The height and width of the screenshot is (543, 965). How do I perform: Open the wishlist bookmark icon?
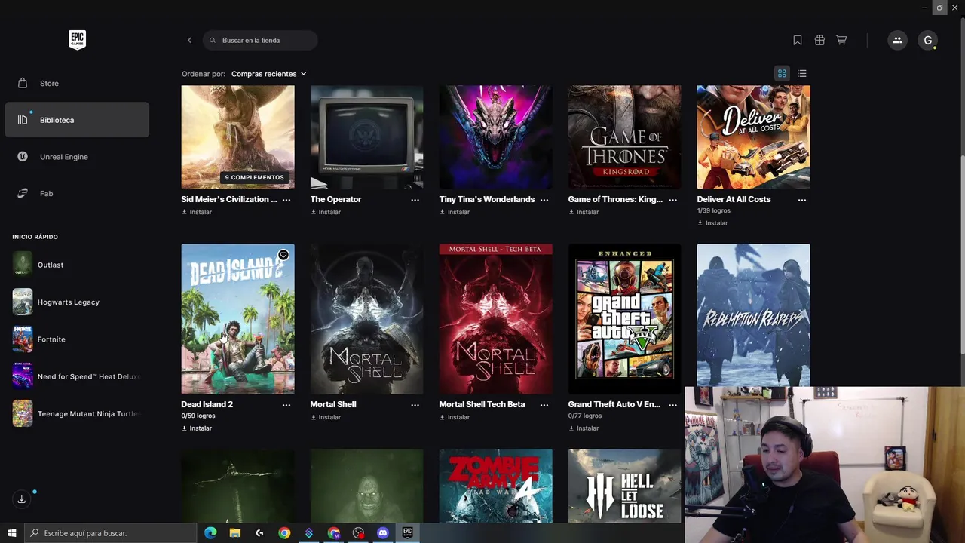click(x=798, y=40)
